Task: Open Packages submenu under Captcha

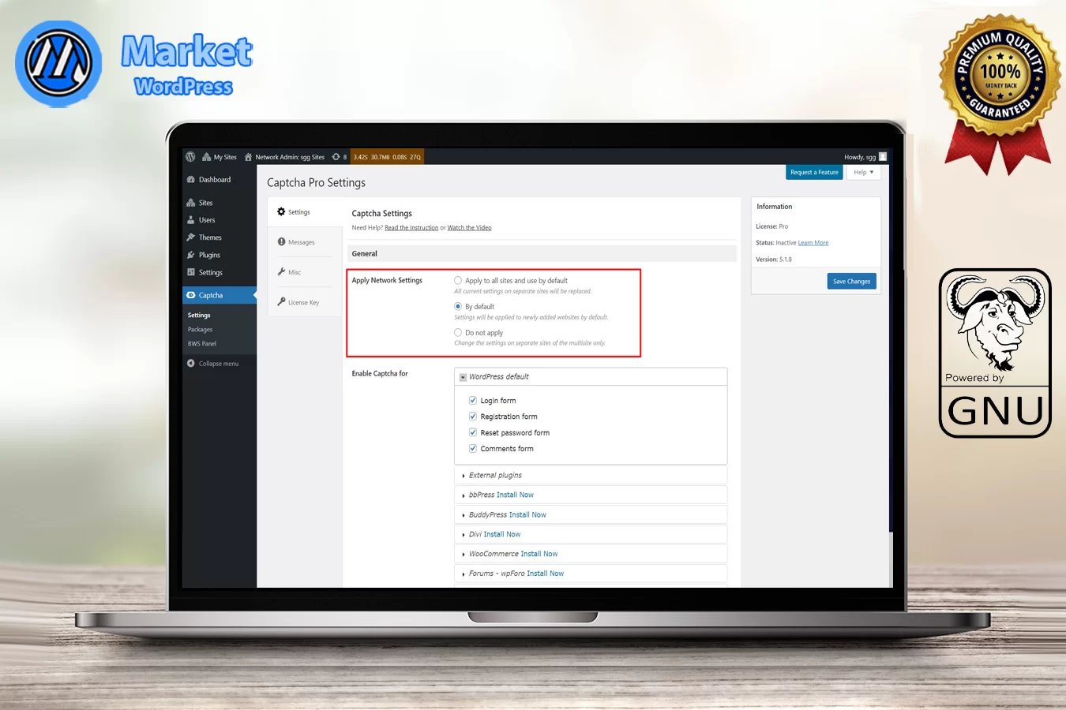Action: pyautogui.click(x=200, y=330)
